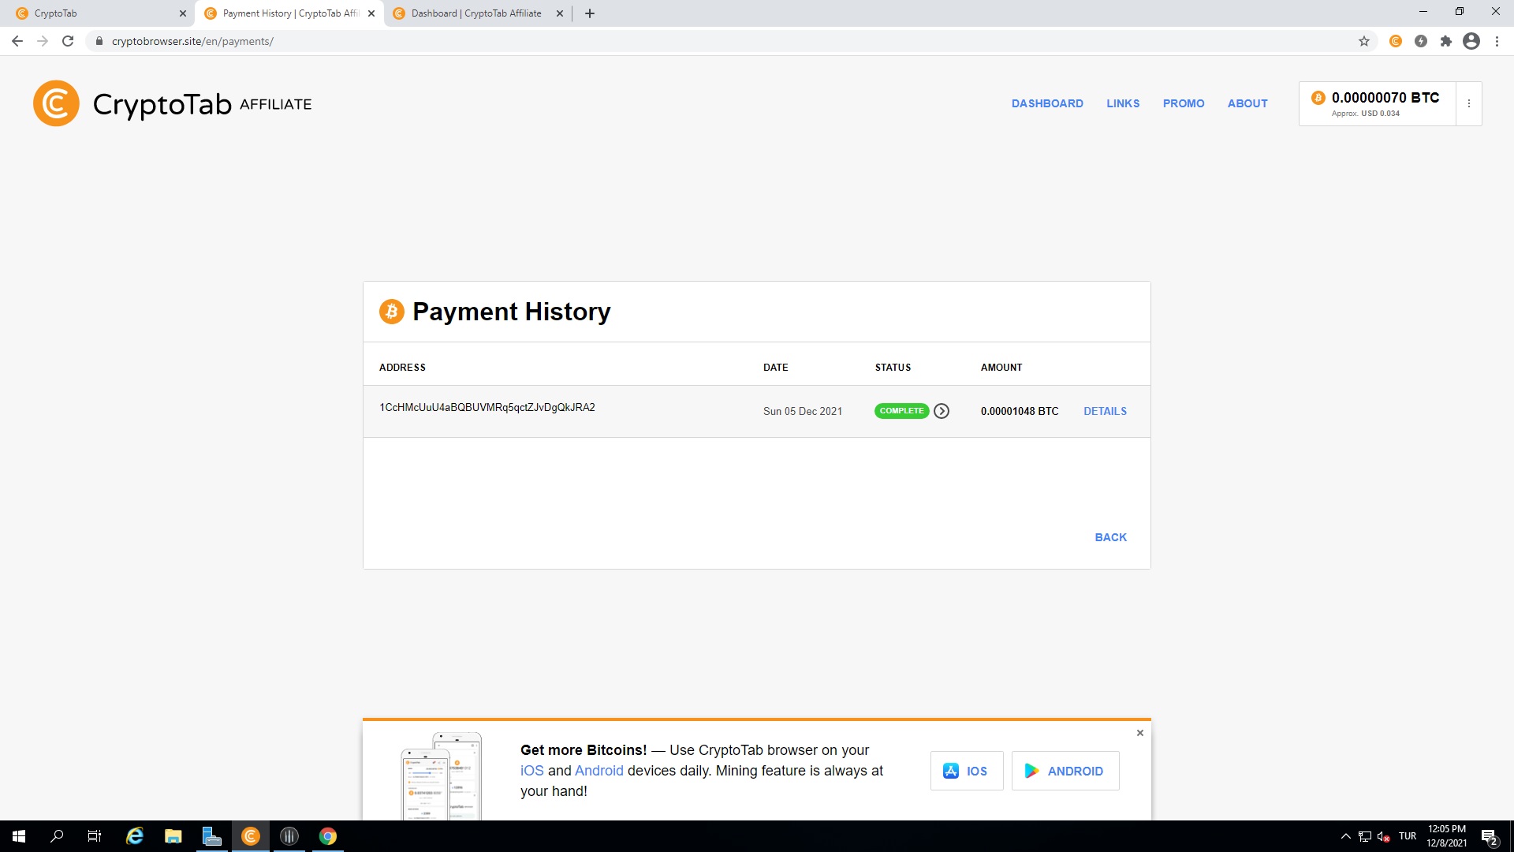Open Chrome's three-dot menu
The image size is (1514, 852).
[x=1497, y=41]
